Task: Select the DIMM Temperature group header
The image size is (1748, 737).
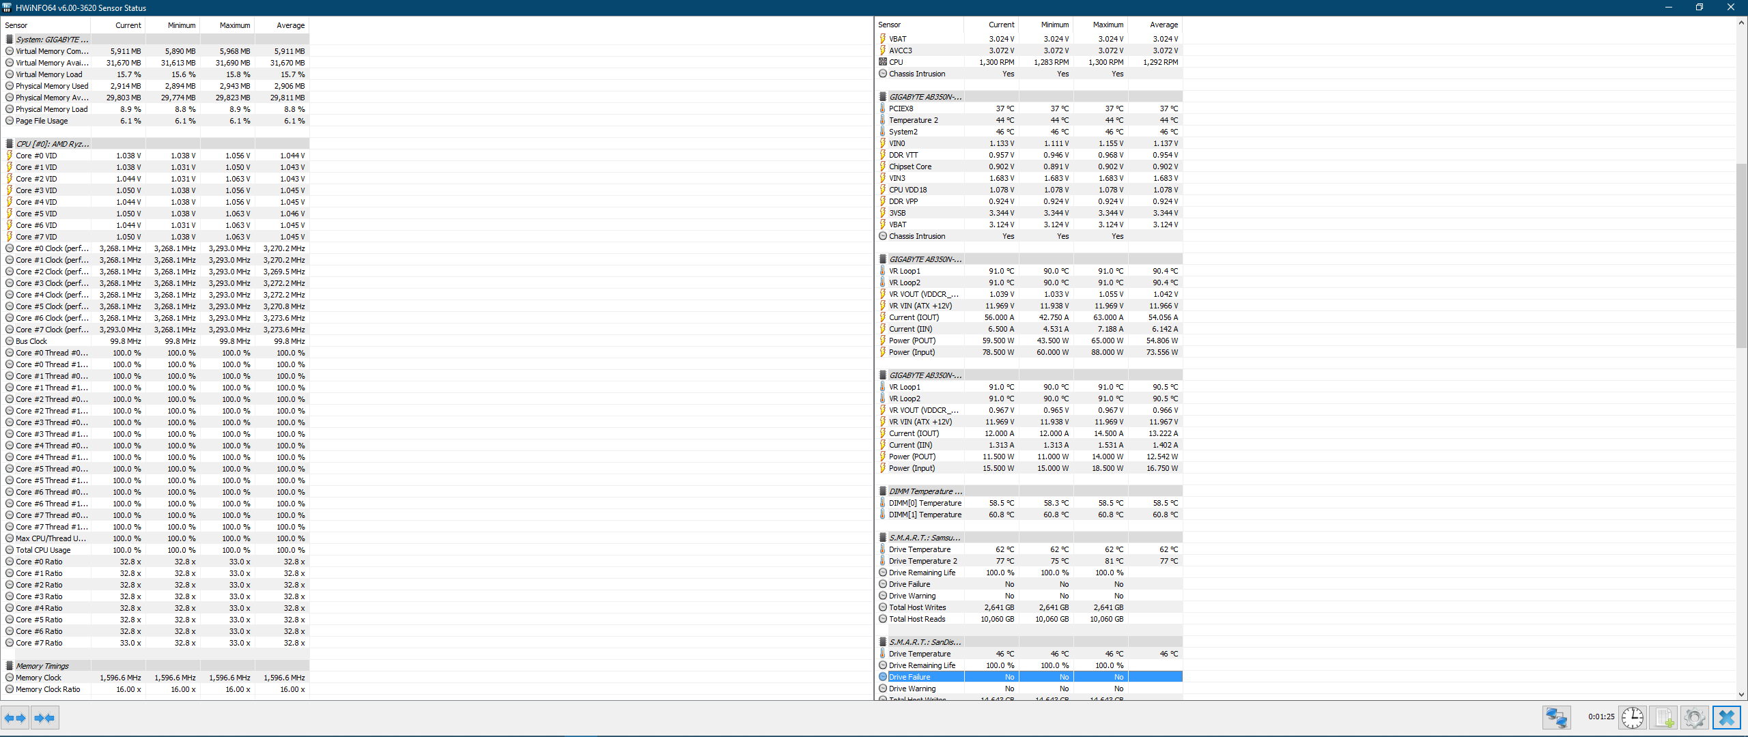Action: coord(925,491)
